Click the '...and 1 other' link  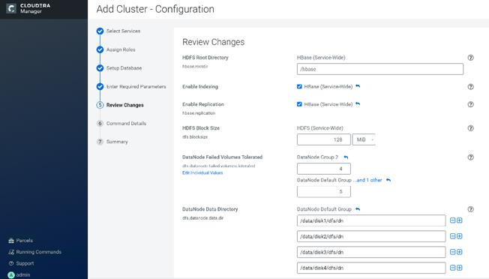367,180
